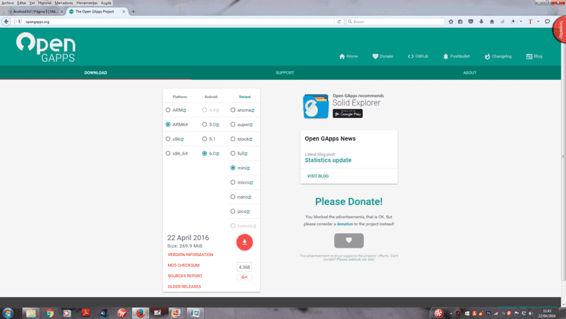The height and width of the screenshot is (319, 566).
Task: Open the DOWNLOAD tab
Action: [96, 72]
